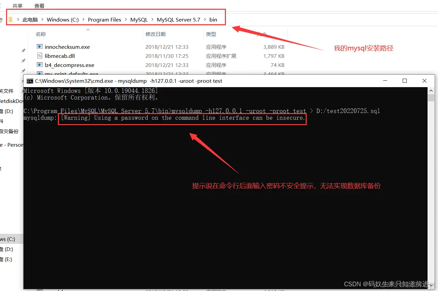The width and height of the screenshot is (438, 291).
Task: Sort files by the 修改日期 column
Action: (x=156, y=34)
